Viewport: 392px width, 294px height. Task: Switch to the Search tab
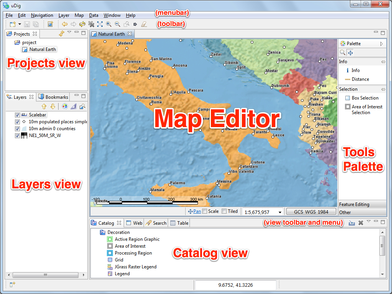point(156,223)
